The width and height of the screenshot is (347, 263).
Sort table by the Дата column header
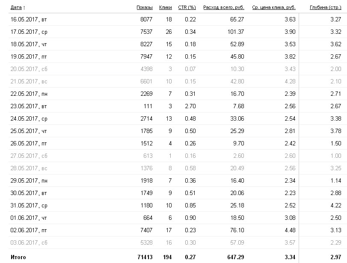tap(15, 8)
